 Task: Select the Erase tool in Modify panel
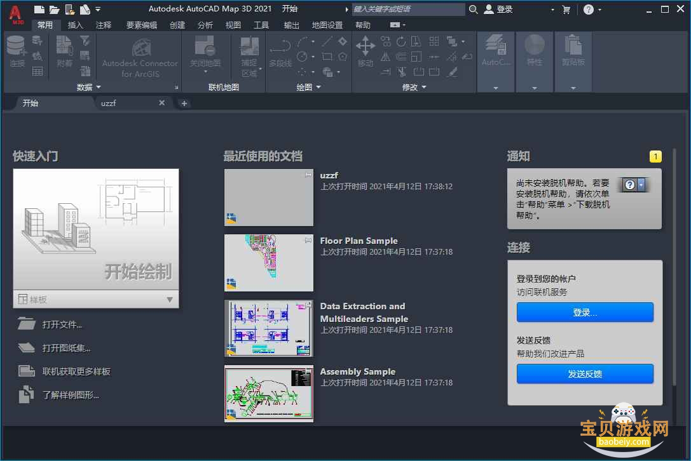point(452,72)
